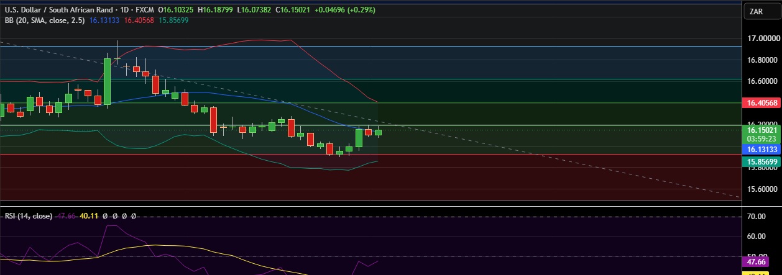
Task: Click the 17.00000 price axis value
Action: (x=763, y=38)
